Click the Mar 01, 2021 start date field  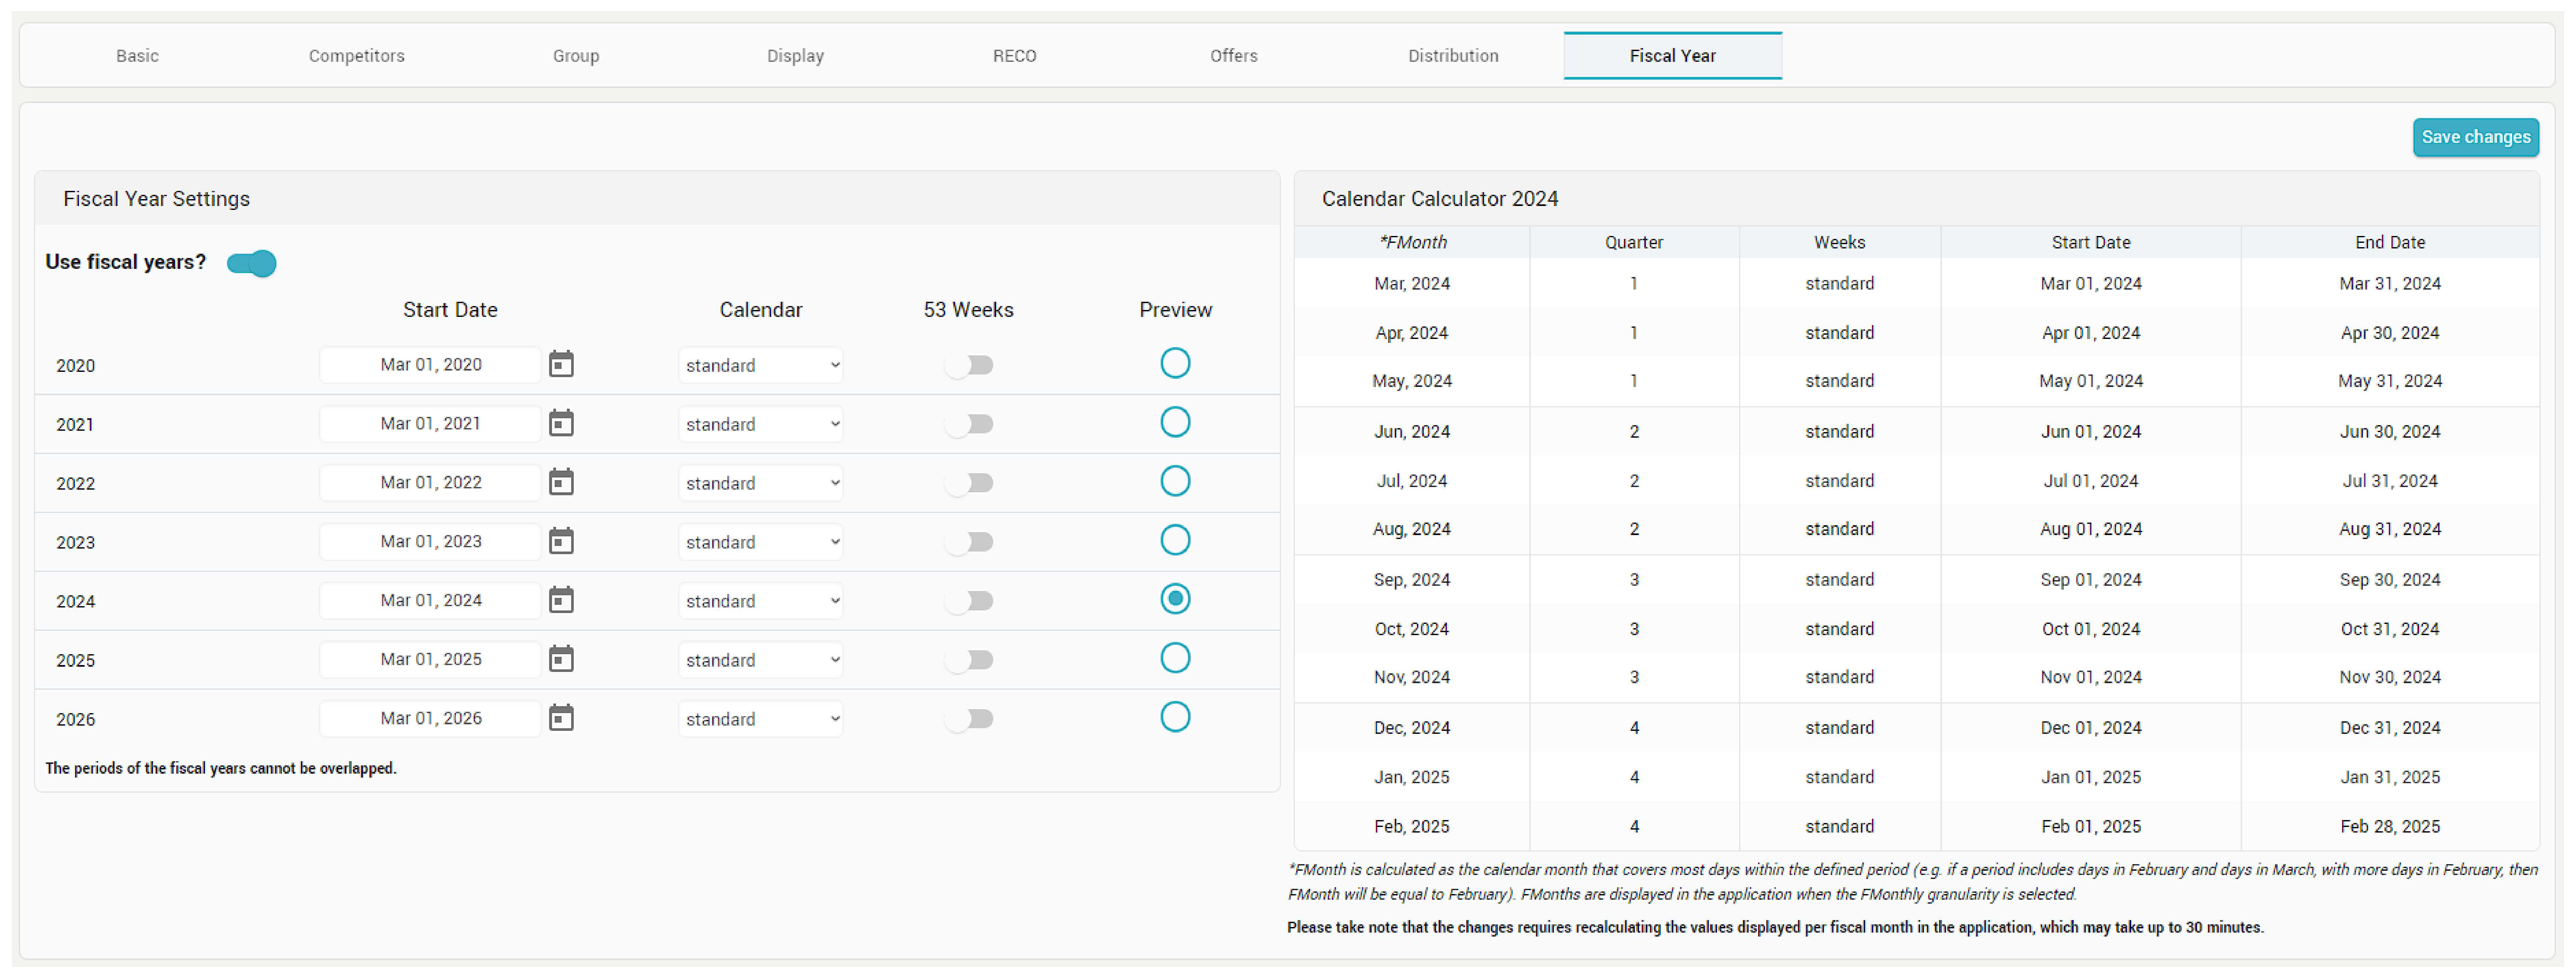[x=430, y=424]
